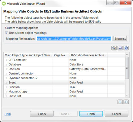Expand the Decision row

pyautogui.click(x=6, y=69)
